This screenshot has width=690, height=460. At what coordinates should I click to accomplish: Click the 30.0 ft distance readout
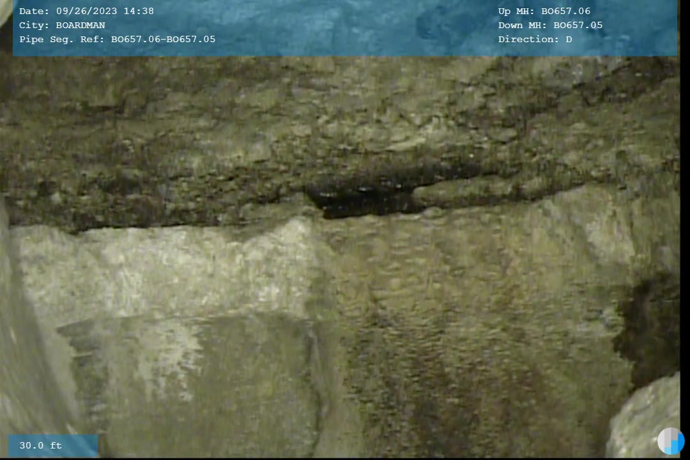pos(40,445)
